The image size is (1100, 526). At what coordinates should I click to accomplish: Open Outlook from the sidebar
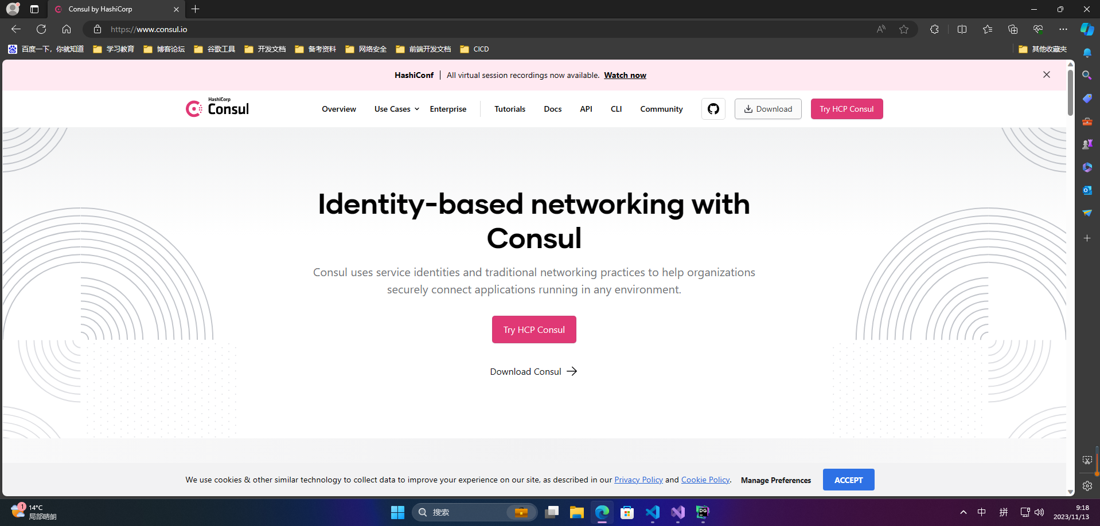pyautogui.click(x=1087, y=190)
